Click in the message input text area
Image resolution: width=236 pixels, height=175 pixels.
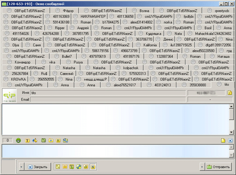(114, 151)
